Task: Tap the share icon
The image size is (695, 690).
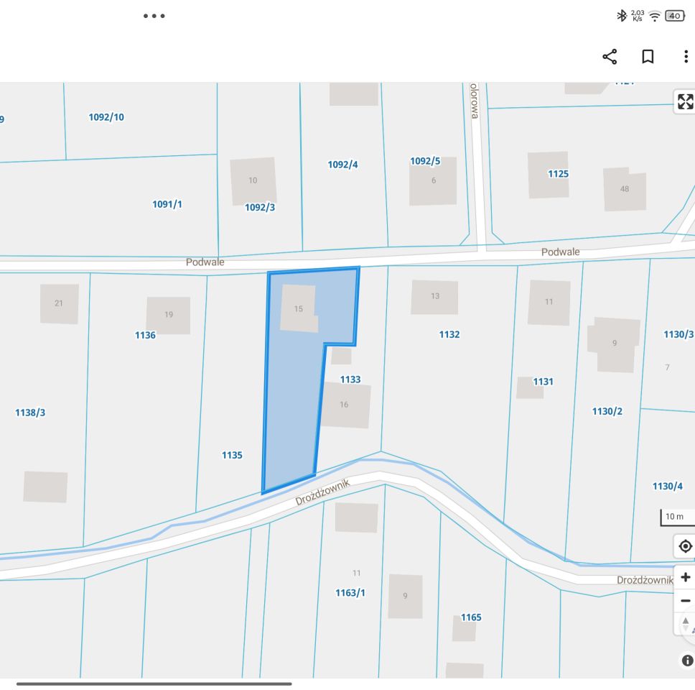Action: pyautogui.click(x=610, y=57)
